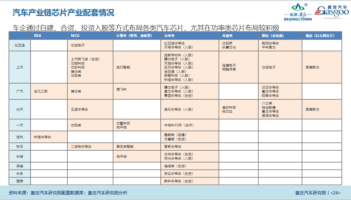Click 智新半导体 in the 东风 row
Viewport: 351px width, 200px height.
coord(173,146)
